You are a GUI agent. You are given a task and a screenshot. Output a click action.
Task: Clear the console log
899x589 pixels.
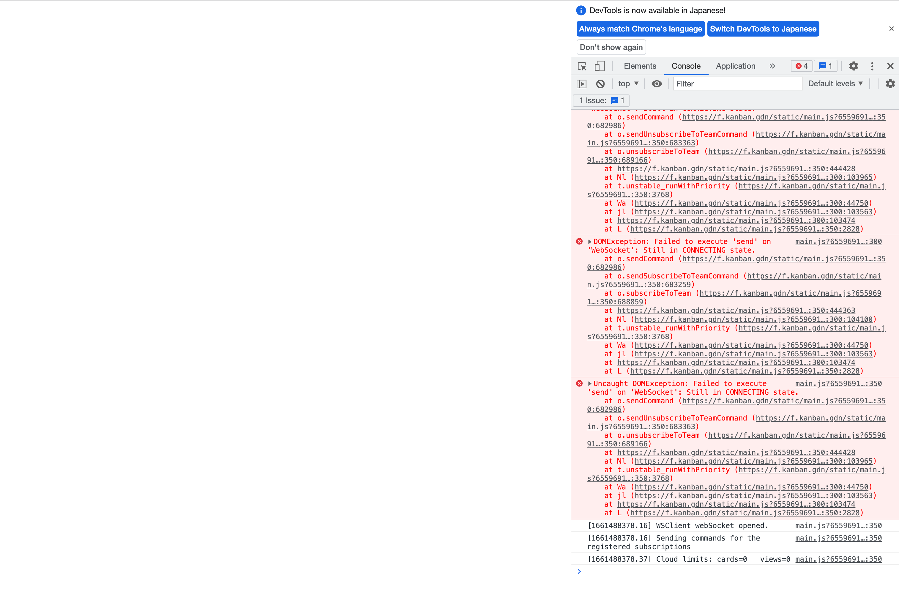[x=600, y=84]
